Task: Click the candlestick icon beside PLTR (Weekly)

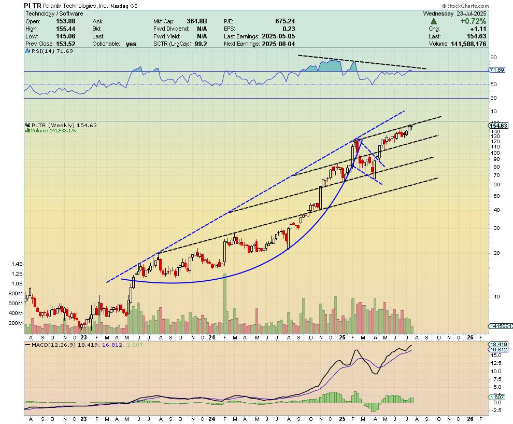Action: point(28,125)
